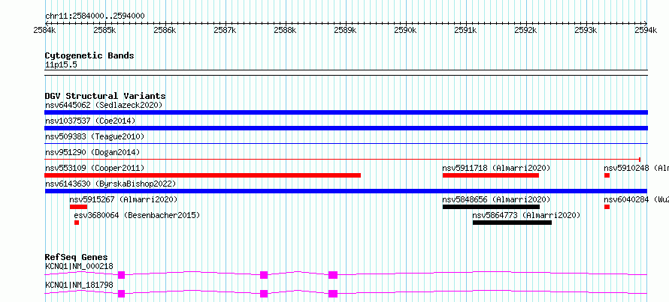Click the black nsv5864773 (Almarri2020) variant bar

(512, 223)
